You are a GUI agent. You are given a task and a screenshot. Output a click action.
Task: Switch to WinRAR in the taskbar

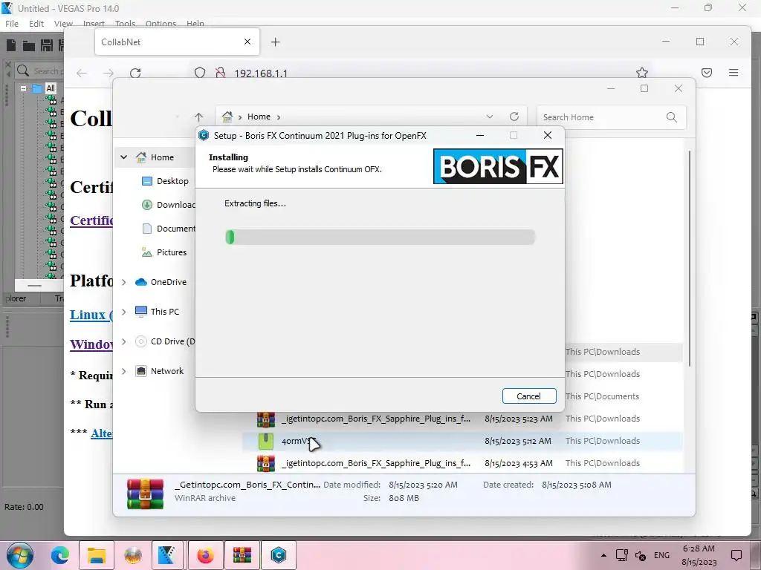pyautogui.click(x=242, y=555)
